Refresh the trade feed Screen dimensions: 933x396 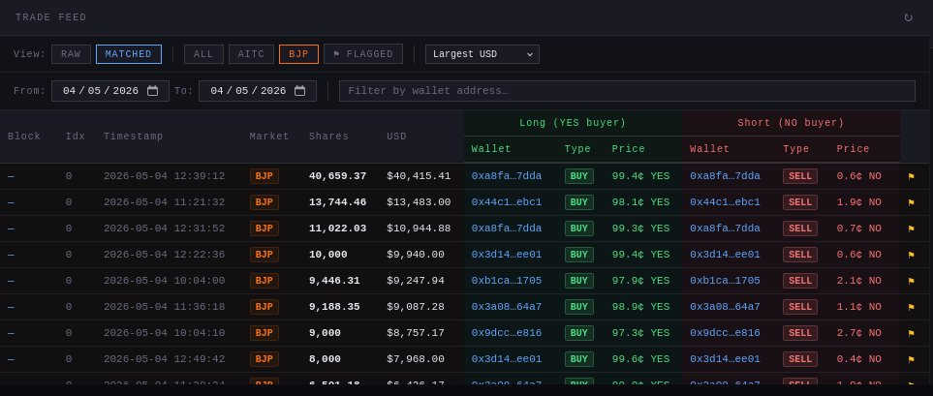click(908, 17)
